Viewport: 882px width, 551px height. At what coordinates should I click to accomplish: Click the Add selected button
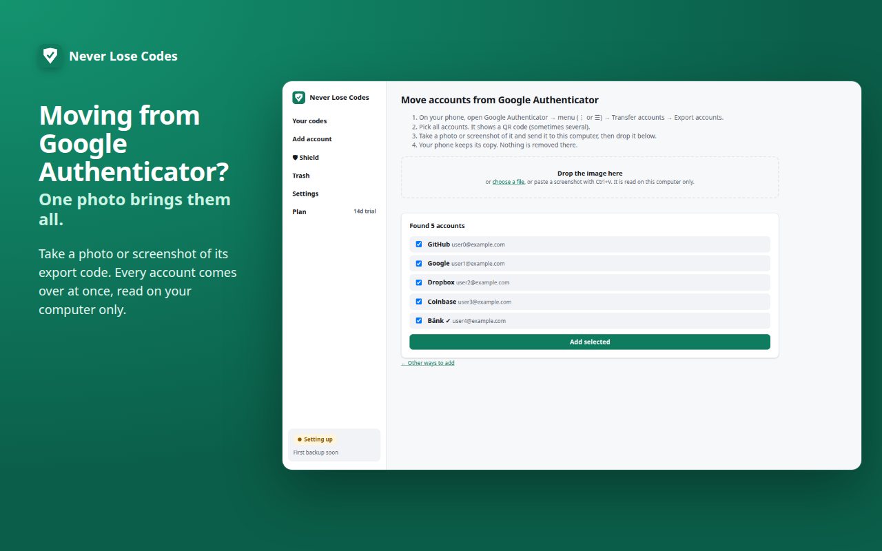click(x=590, y=342)
